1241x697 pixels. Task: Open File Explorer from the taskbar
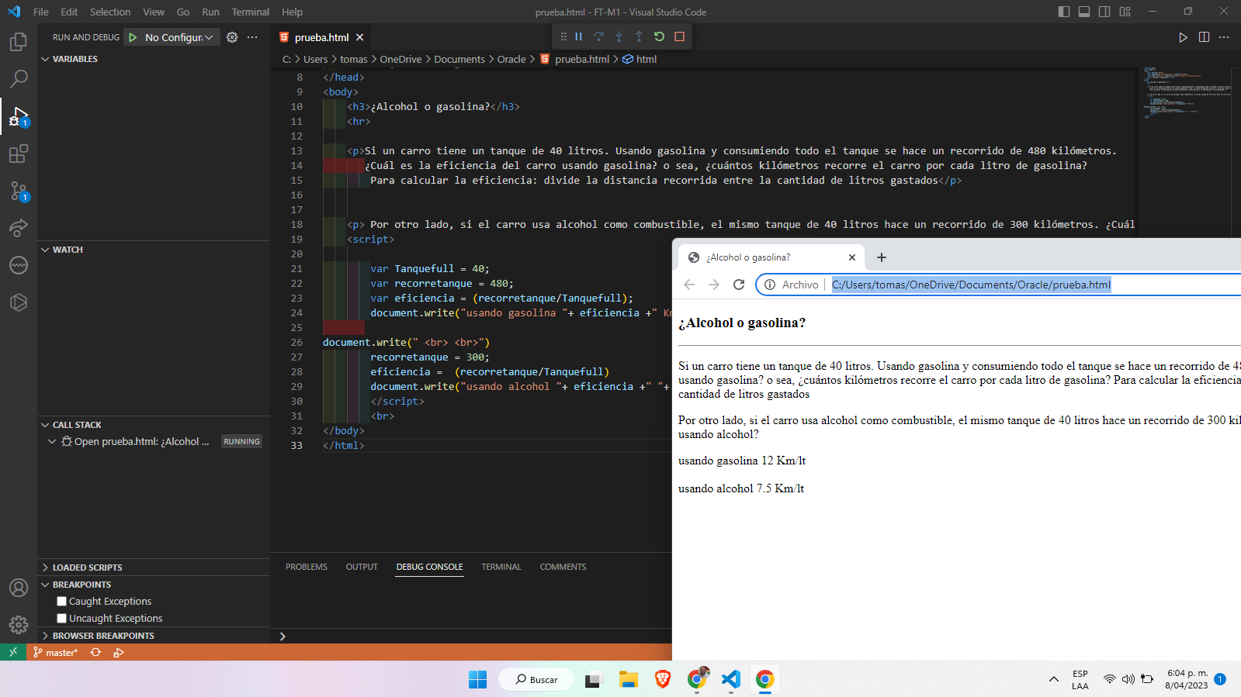tap(628, 680)
